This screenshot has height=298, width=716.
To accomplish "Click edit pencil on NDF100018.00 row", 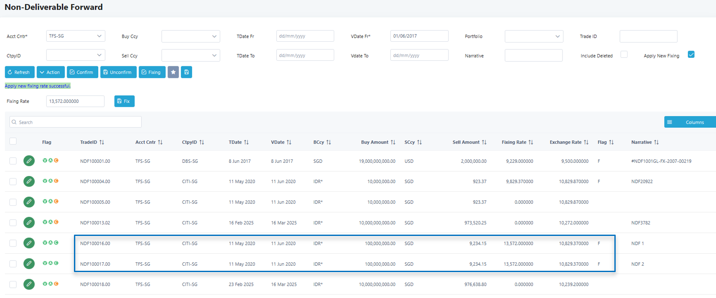I will point(29,284).
